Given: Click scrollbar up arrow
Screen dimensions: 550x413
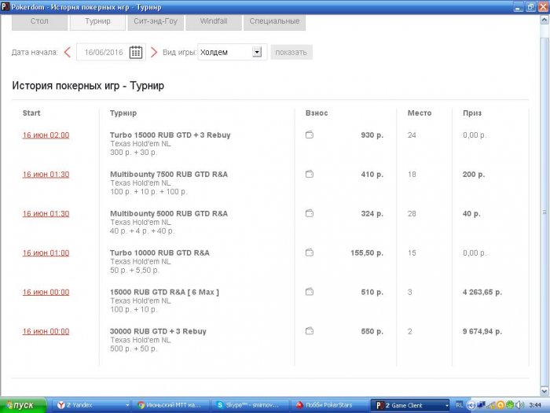Looking at the screenshot, I should tap(544, 20).
